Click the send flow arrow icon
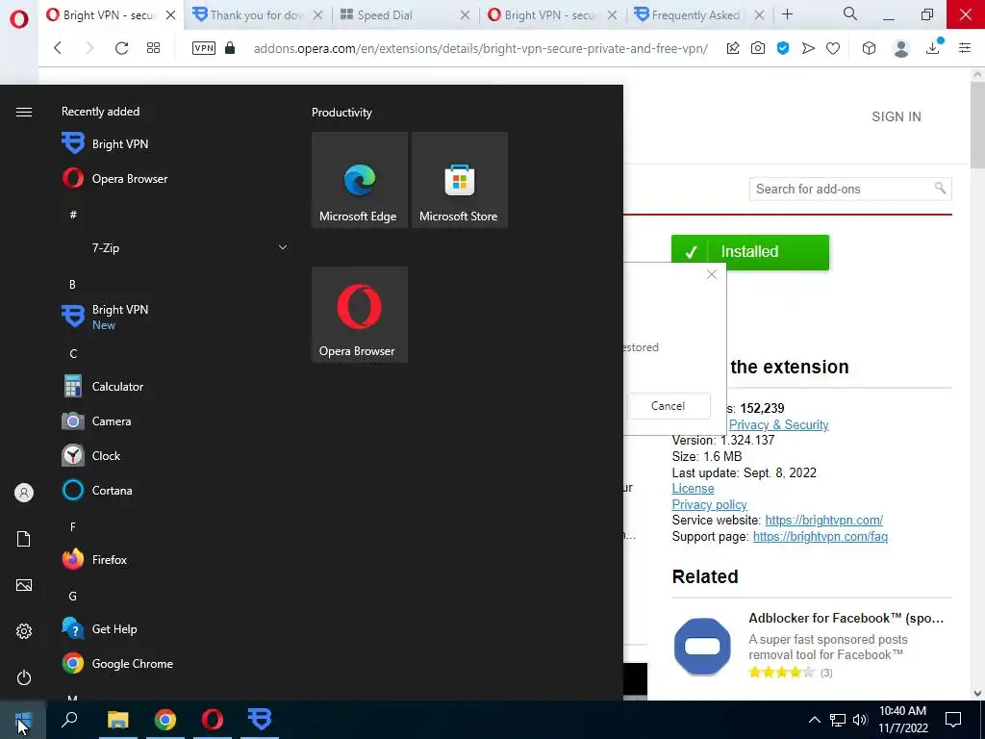The height and width of the screenshot is (739, 985). [808, 48]
